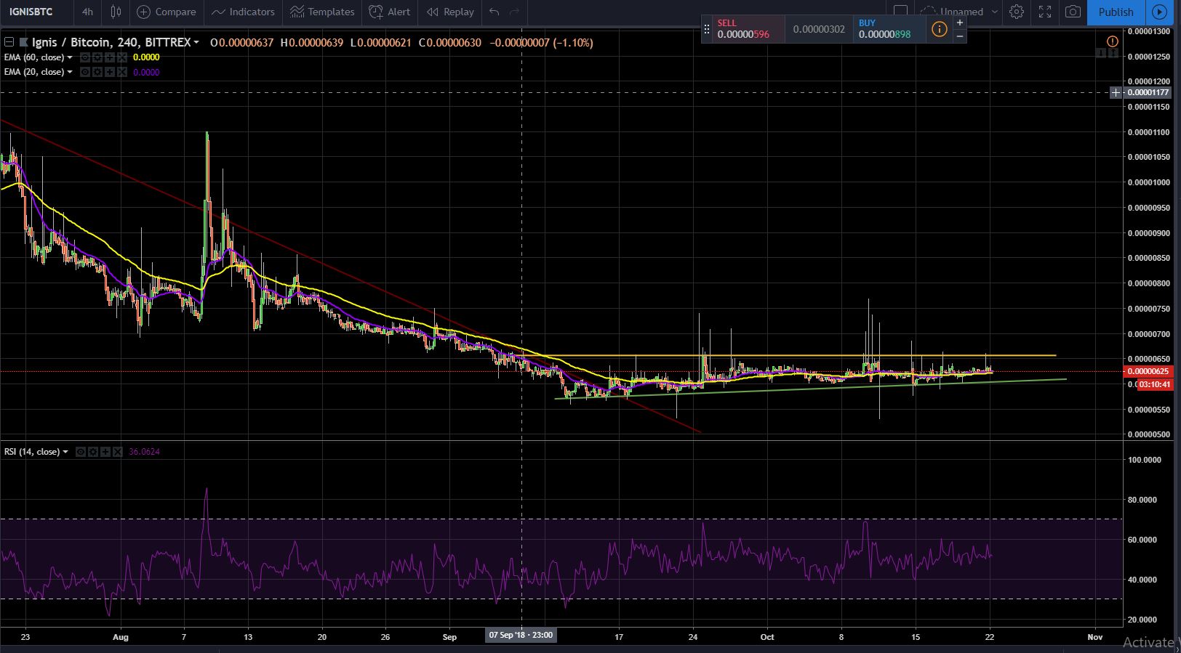
Task: Hide the EMA (60, close) indicator
Action: click(x=85, y=57)
